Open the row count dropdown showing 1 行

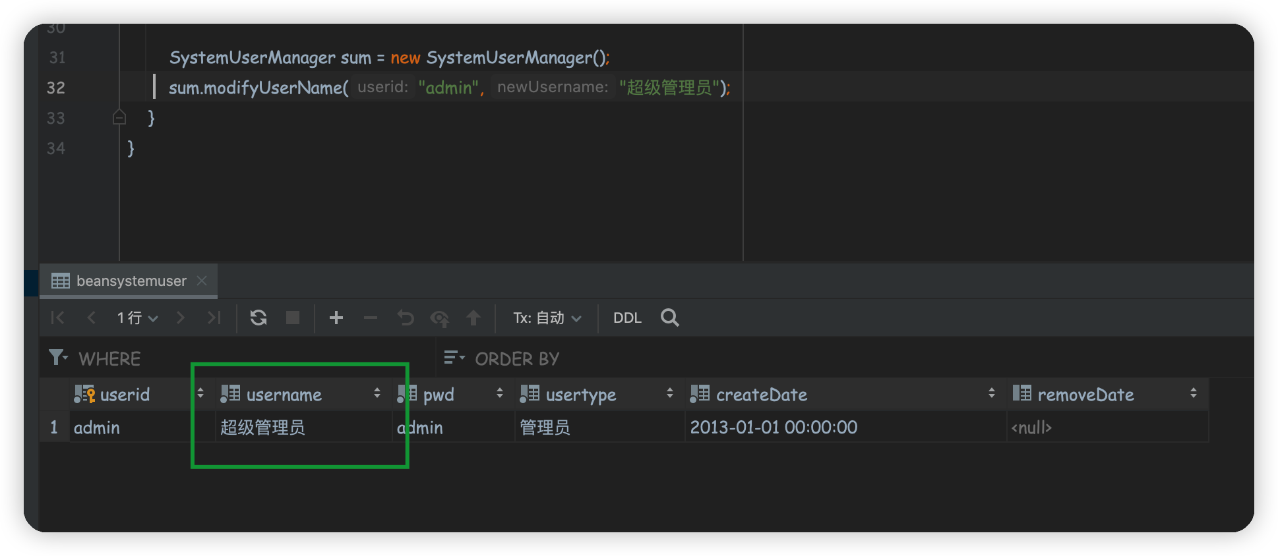coord(137,318)
